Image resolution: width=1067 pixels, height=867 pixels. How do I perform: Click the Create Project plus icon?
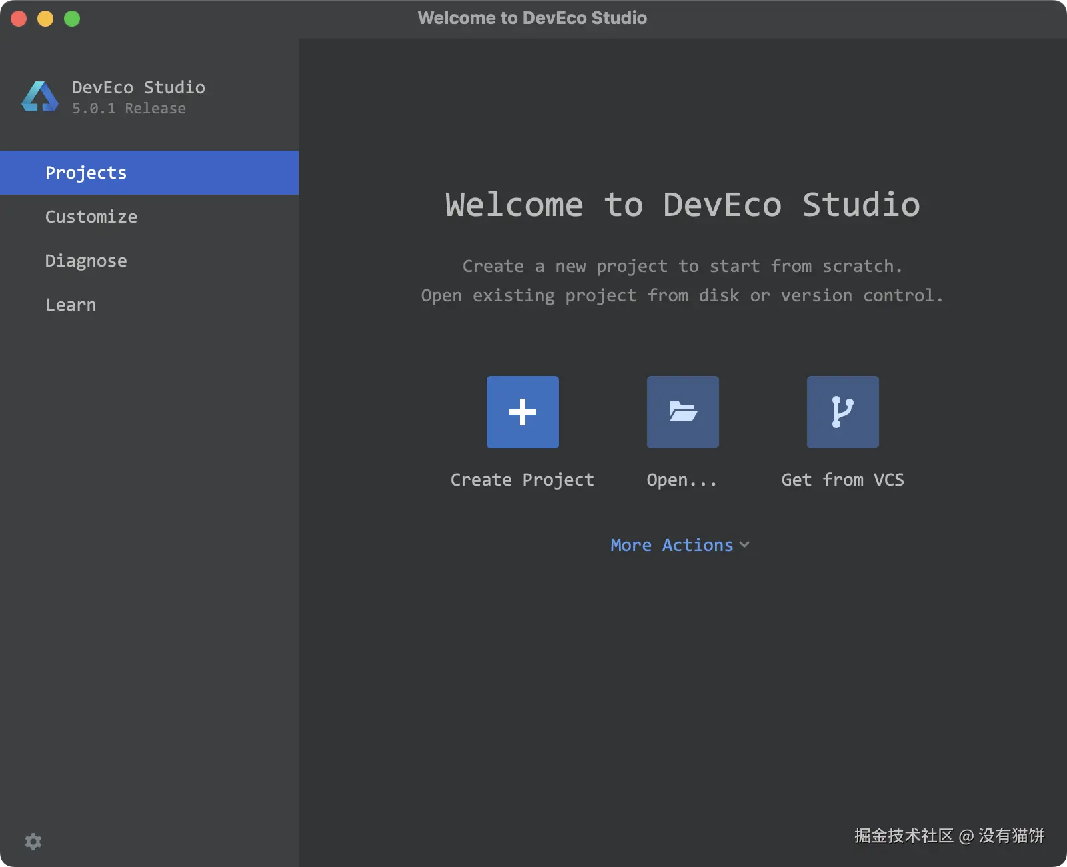523,412
